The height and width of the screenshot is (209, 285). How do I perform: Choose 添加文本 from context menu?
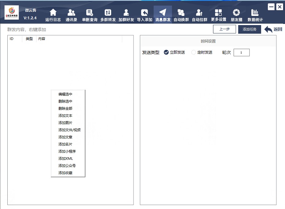pyautogui.click(x=66, y=116)
